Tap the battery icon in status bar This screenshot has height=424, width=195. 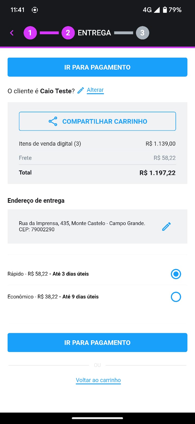(165, 10)
